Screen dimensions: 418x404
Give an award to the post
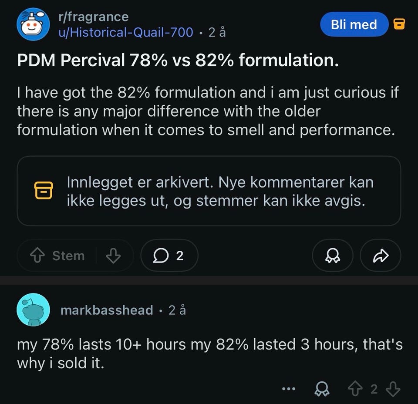(x=332, y=256)
